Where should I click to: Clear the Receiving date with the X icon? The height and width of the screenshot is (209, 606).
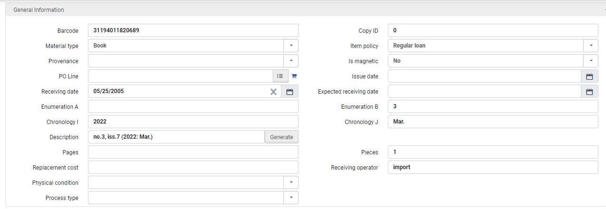tap(273, 92)
